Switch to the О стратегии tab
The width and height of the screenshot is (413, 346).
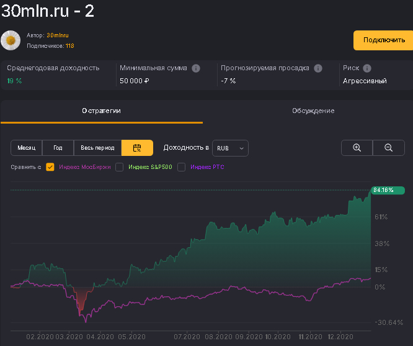click(x=102, y=111)
